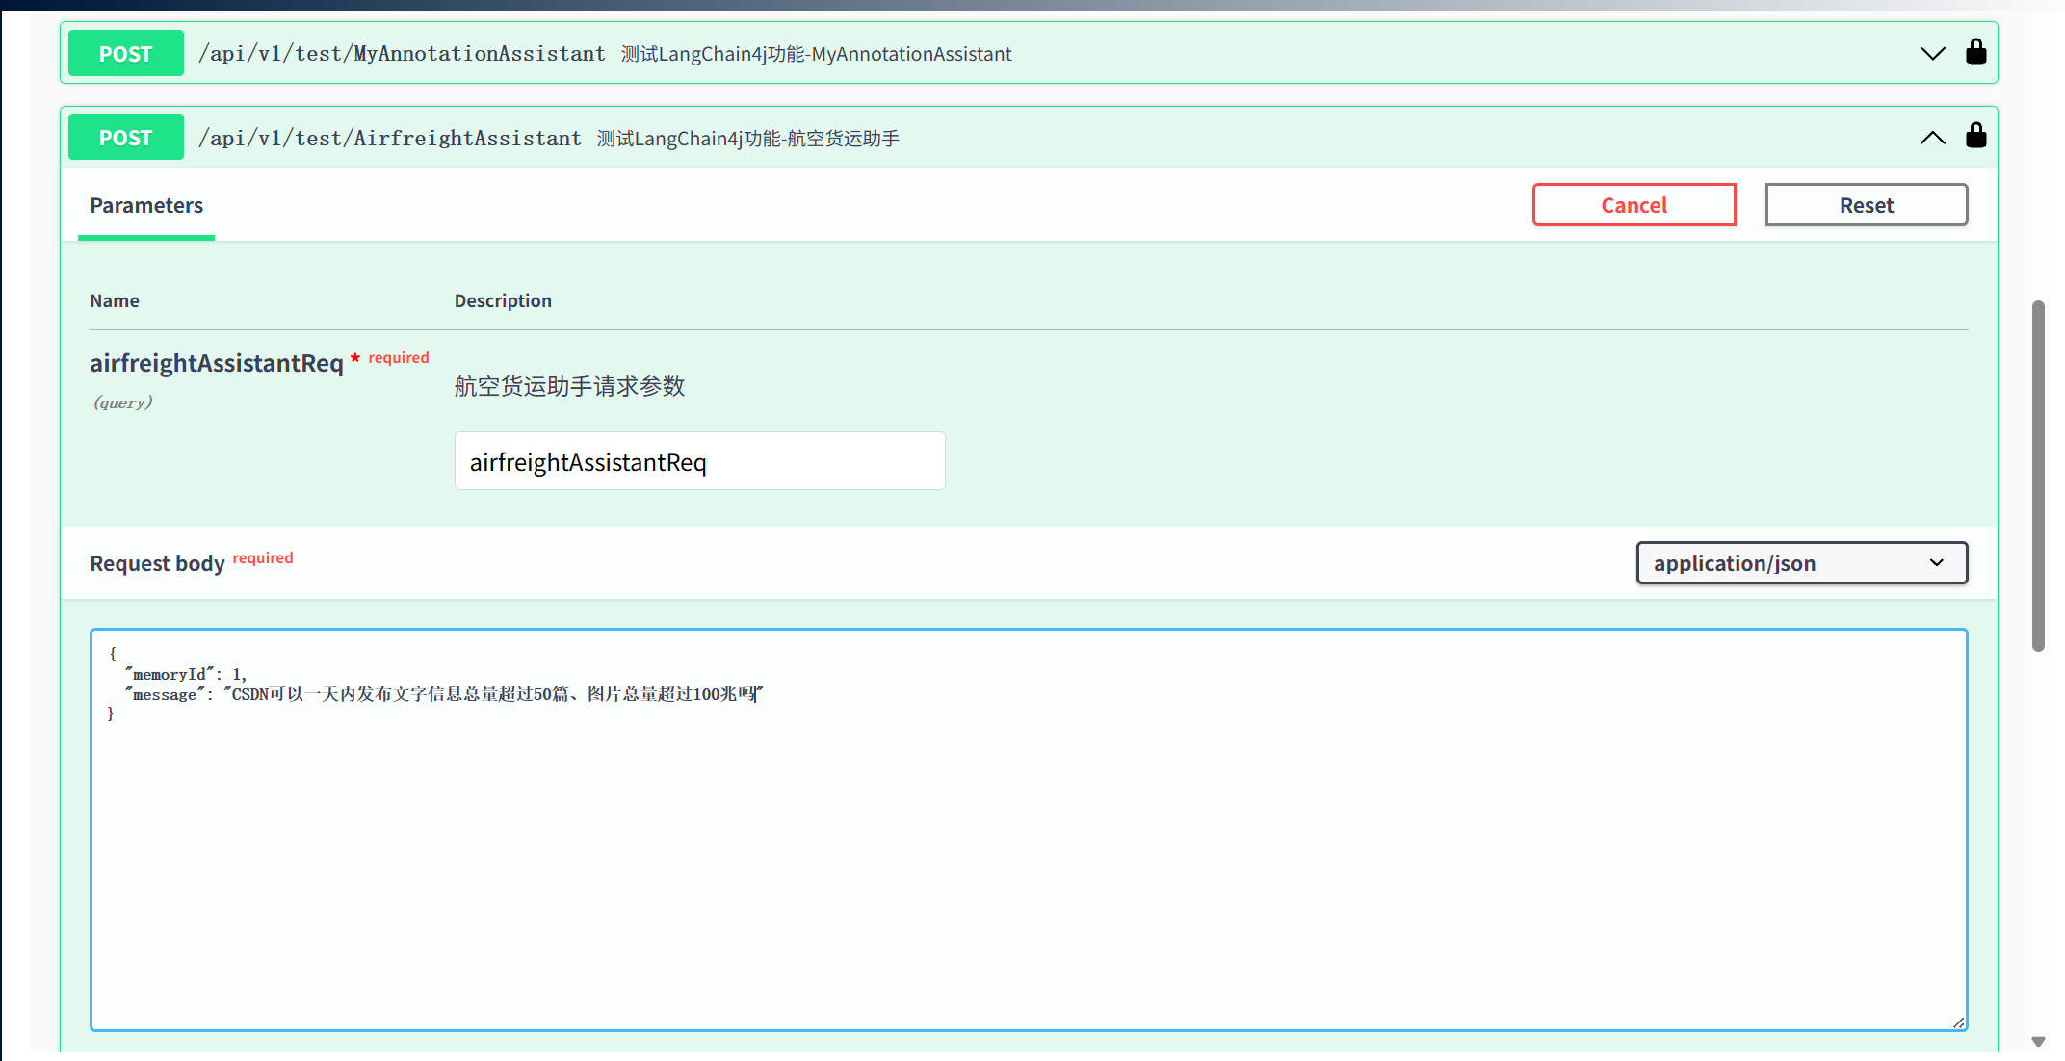Screen dimensions: 2065x1061
Task: Click the Request body section label
Action: [x=157, y=563]
